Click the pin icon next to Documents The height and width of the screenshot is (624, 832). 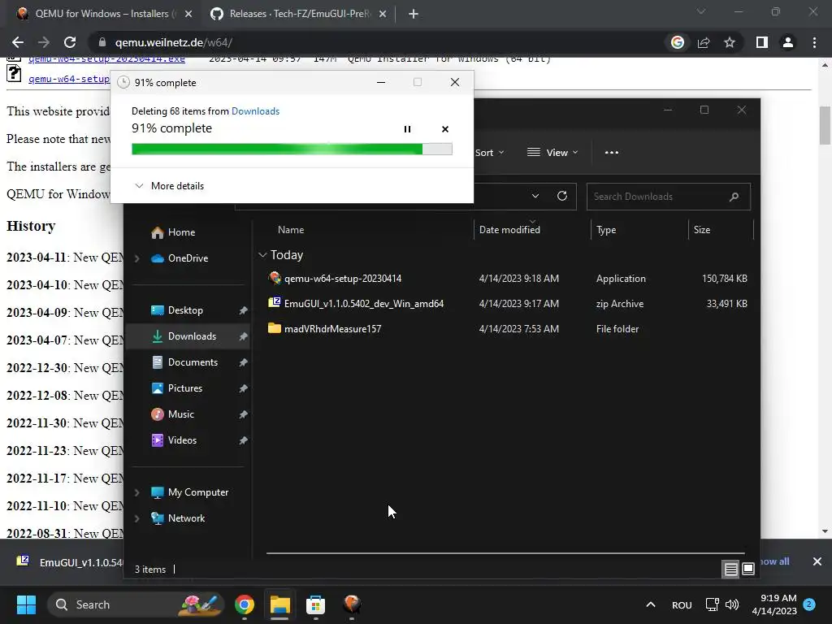[x=243, y=362]
